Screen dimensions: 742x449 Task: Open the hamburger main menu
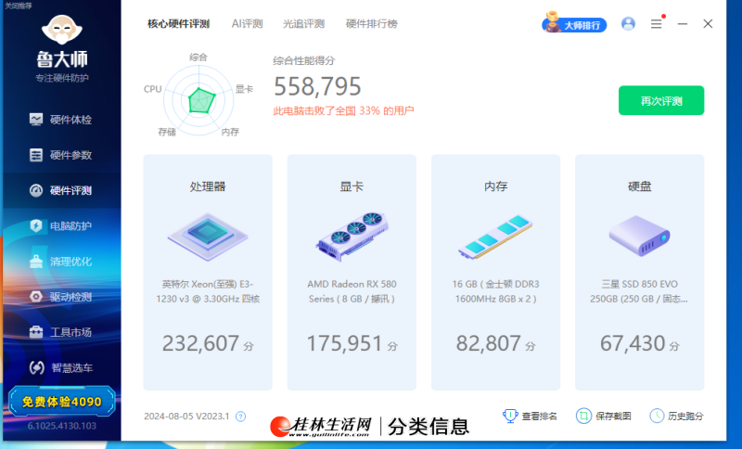pos(656,24)
